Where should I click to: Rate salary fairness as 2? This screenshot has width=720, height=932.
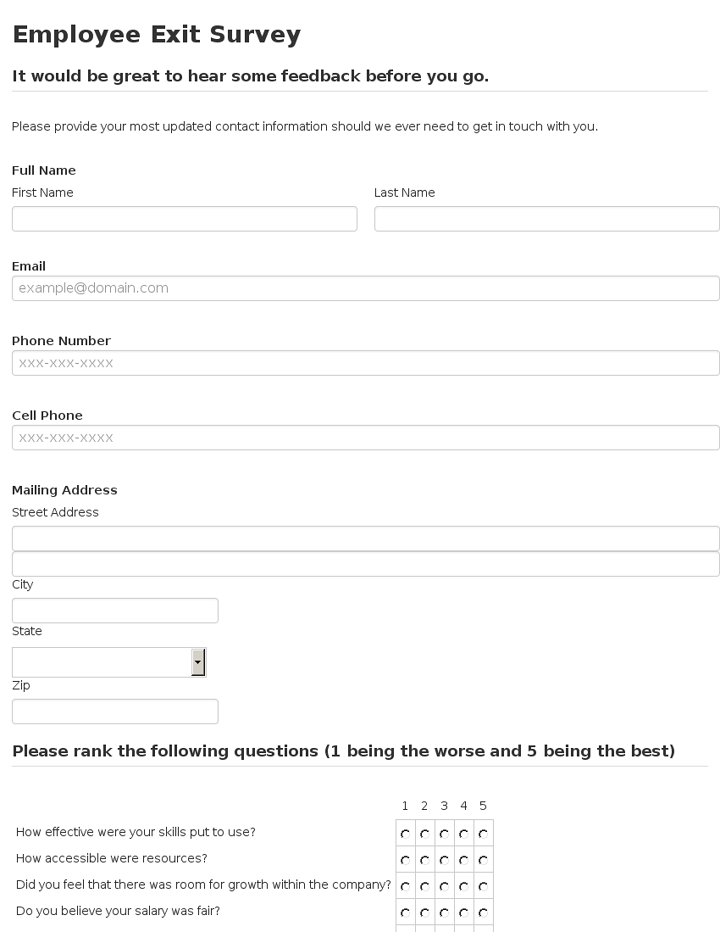pos(425,912)
